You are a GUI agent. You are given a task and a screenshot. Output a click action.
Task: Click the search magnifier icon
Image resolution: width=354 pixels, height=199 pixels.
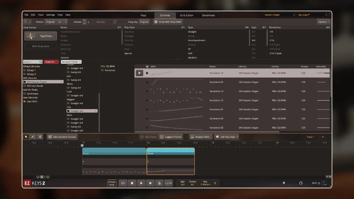pyautogui.click(x=41, y=62)
